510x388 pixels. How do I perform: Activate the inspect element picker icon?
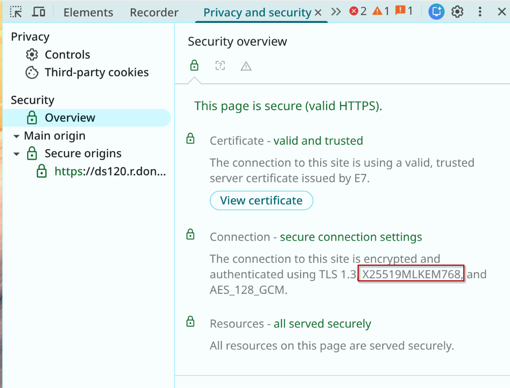(16, 12)
